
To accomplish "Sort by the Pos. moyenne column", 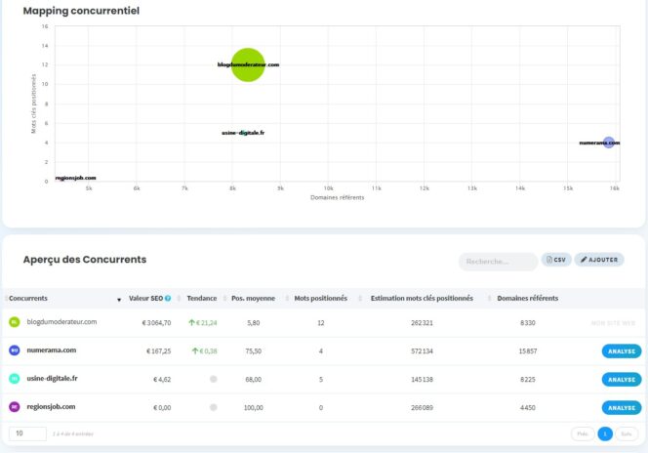I will tap(253, 298).
